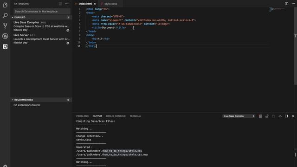Image resolution: width=297 pixels, height=167 pixels.
Task: Click the 'style.scss' output line
Action: pos(84,140)
